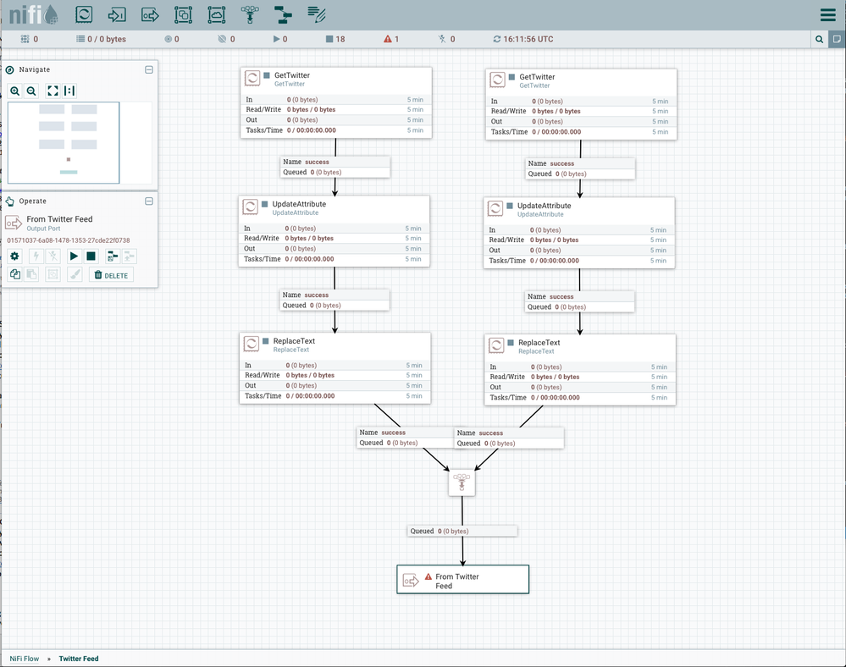Open the global hamburger menu
This screenshot has width=846, height=667.
(x=827, y=14)
